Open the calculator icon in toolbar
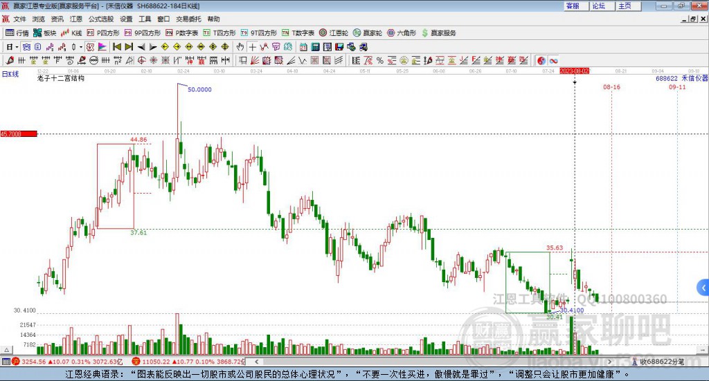 [x=315, y=47]
